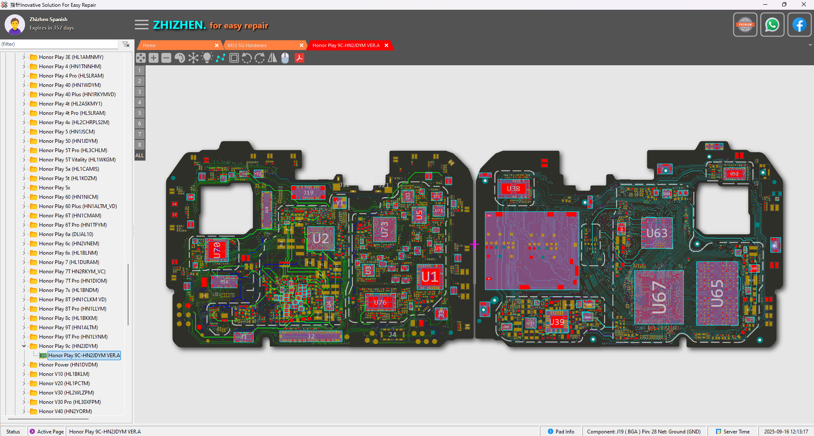Screen dimensions: 814x436
Task: Click the board outline frame icon
Action: point(234,58)
